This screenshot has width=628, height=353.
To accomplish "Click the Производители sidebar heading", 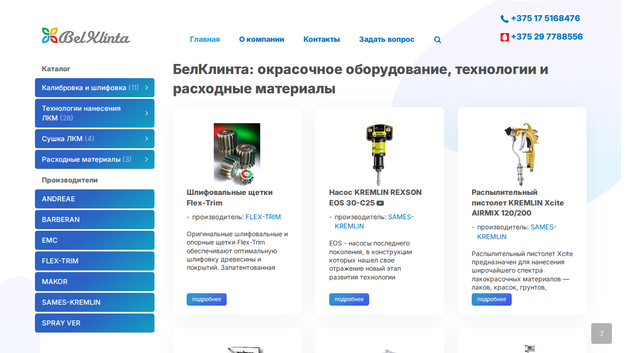I will tap(70, 180).
